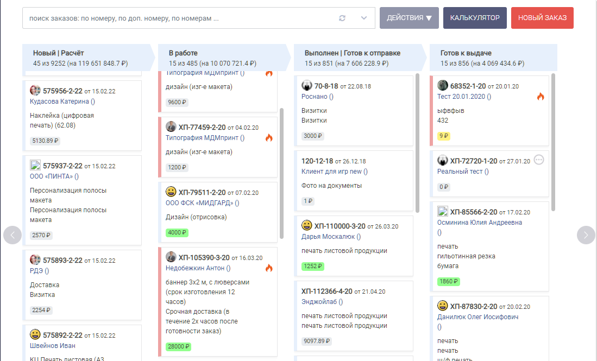The image size is (597, 361).
Task: Open client link Клиент для игр new
Action: click(x=334, y=172)
